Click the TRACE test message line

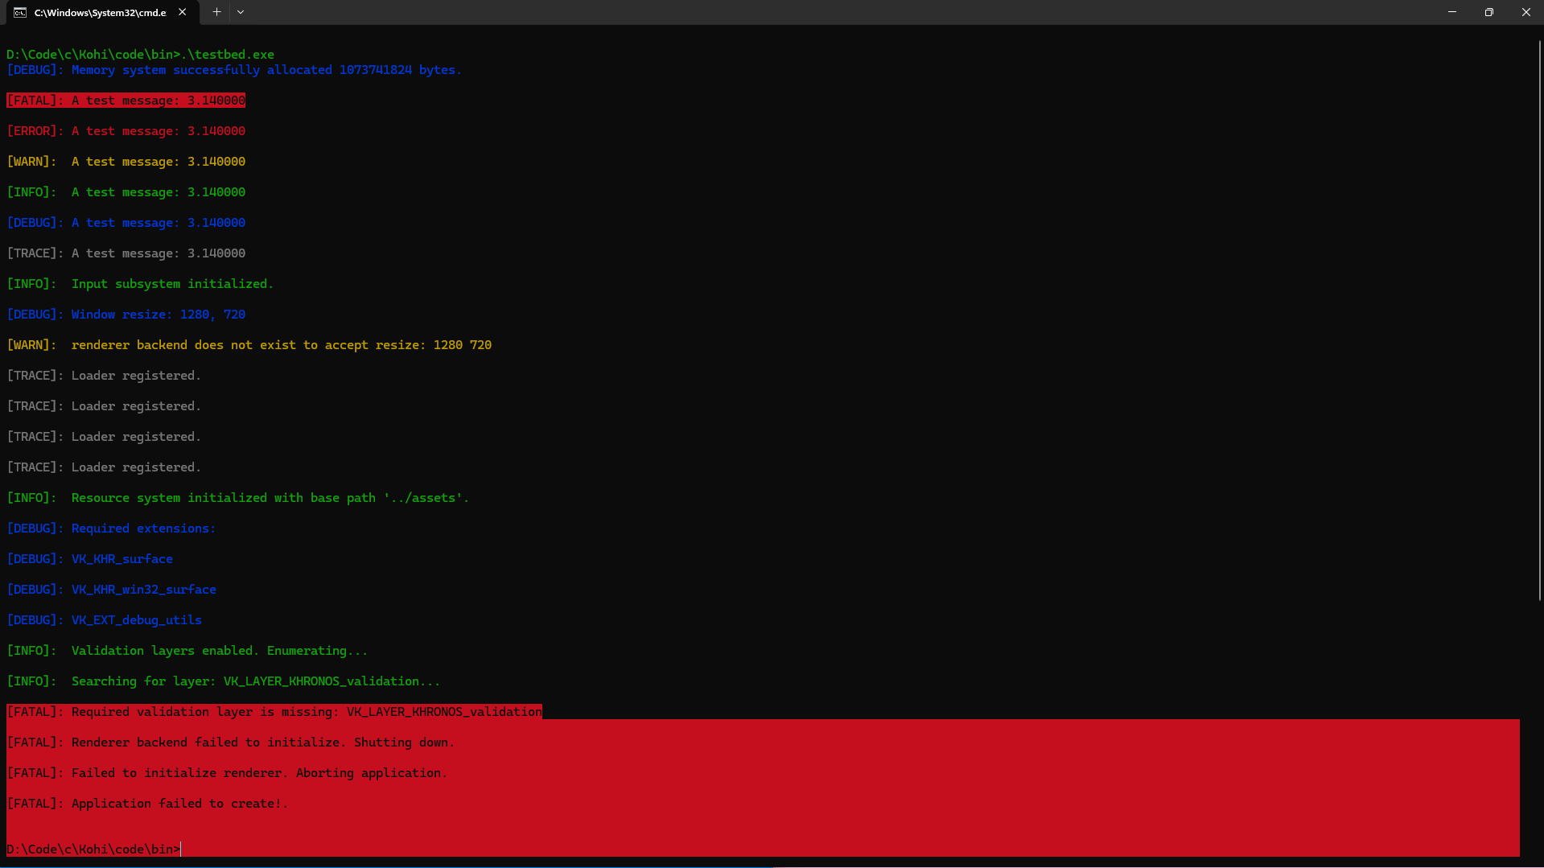point(126,253)
